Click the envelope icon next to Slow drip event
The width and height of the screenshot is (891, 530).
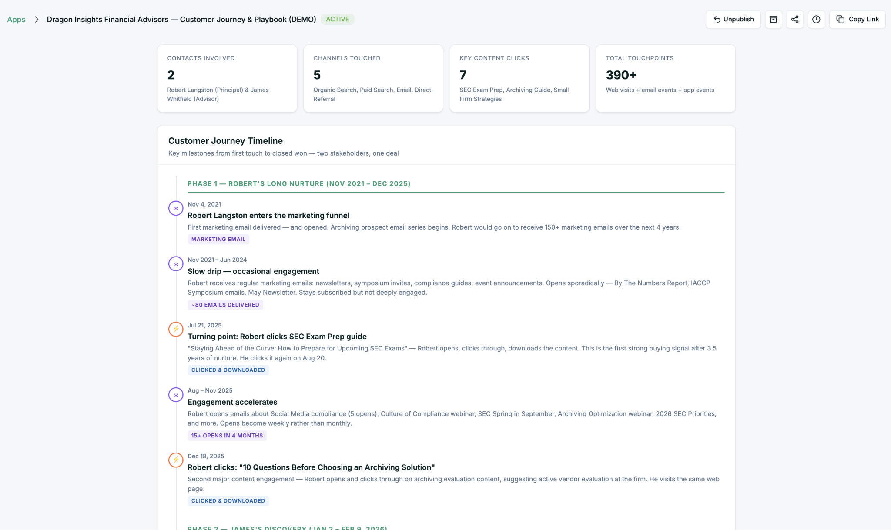pyautogui.click(x=176, y=264)
